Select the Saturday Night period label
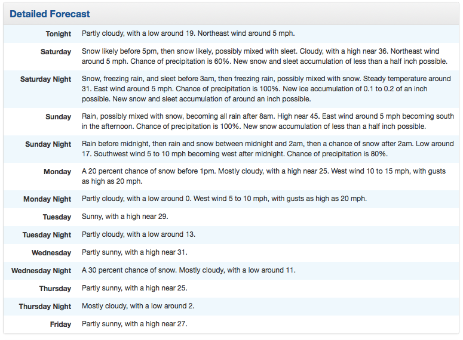The height and width of the screenshot is (340, 463). pyautogui.click(x=45, y=79)
